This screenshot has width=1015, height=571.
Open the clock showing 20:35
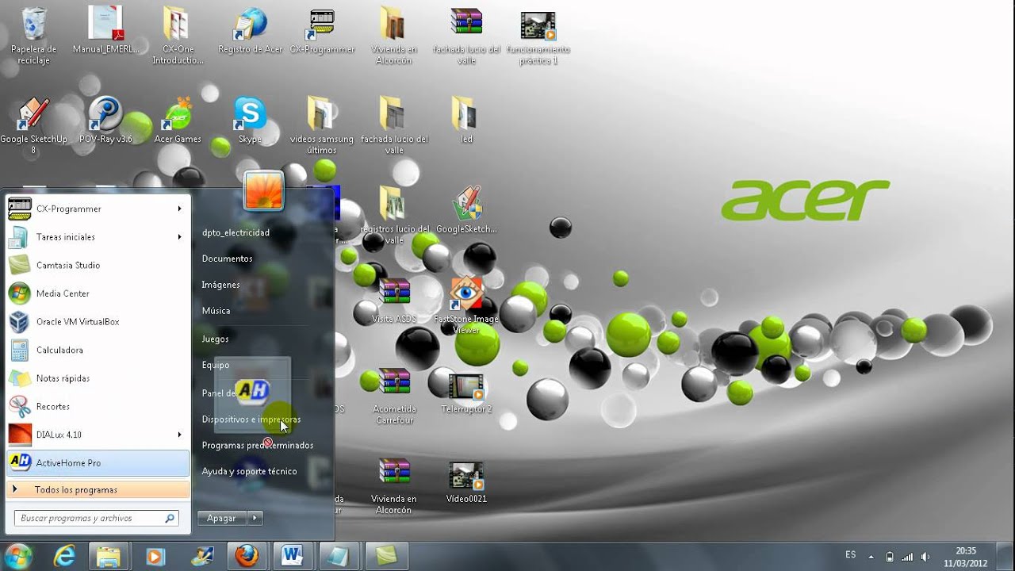coord(966,557)
